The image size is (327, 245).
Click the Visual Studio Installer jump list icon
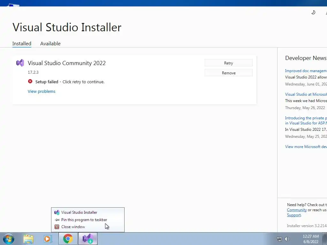57,212
